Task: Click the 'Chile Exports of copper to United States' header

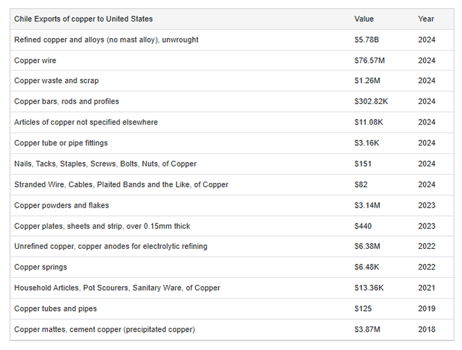Action: pos(84,19)
